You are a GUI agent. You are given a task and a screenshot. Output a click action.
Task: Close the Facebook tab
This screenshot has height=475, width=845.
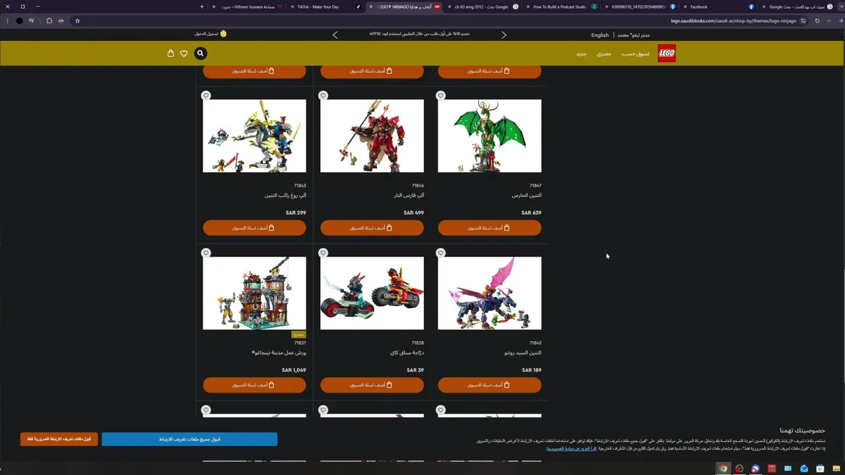point(685,7)
